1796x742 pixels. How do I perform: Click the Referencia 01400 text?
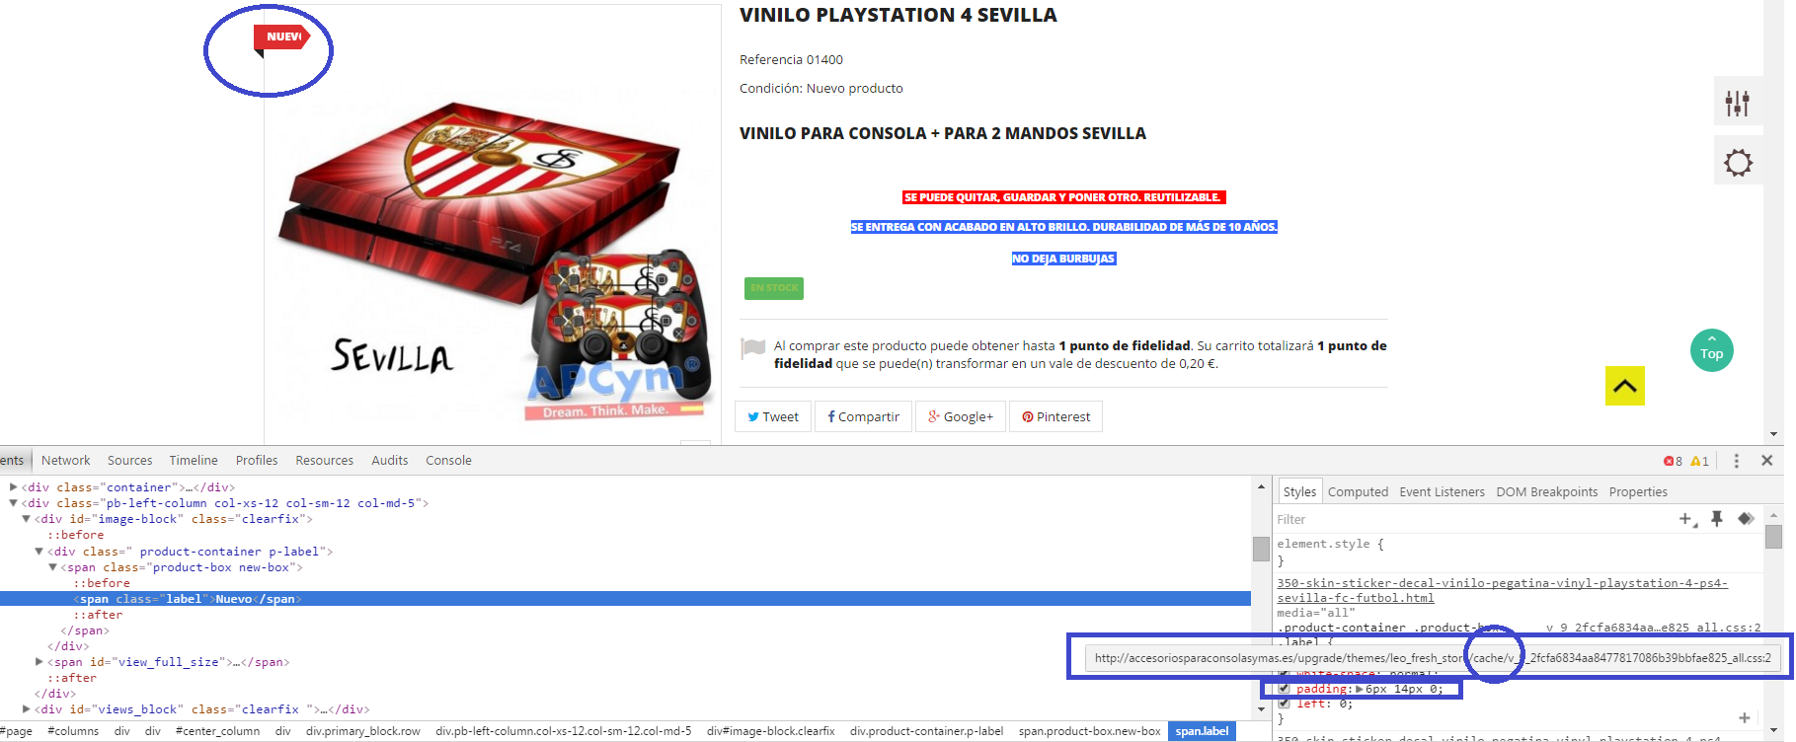(x=791, y=60)
